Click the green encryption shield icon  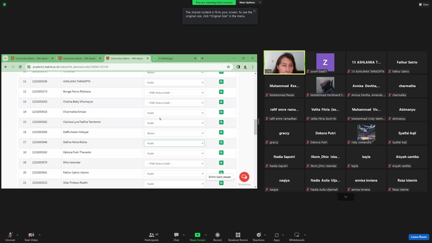pos(5,5)
